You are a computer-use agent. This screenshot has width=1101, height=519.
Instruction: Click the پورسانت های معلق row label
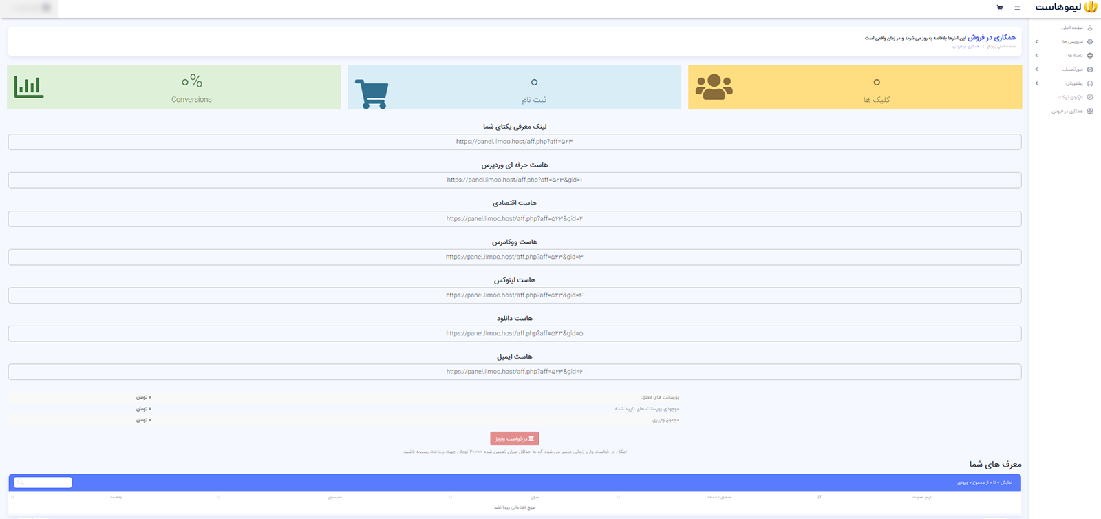(x=660, y=397)
